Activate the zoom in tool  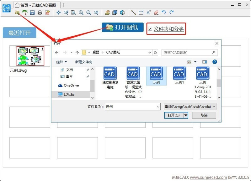pos(81,13)
